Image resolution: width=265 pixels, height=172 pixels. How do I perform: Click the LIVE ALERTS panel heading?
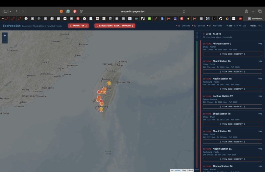213,34
